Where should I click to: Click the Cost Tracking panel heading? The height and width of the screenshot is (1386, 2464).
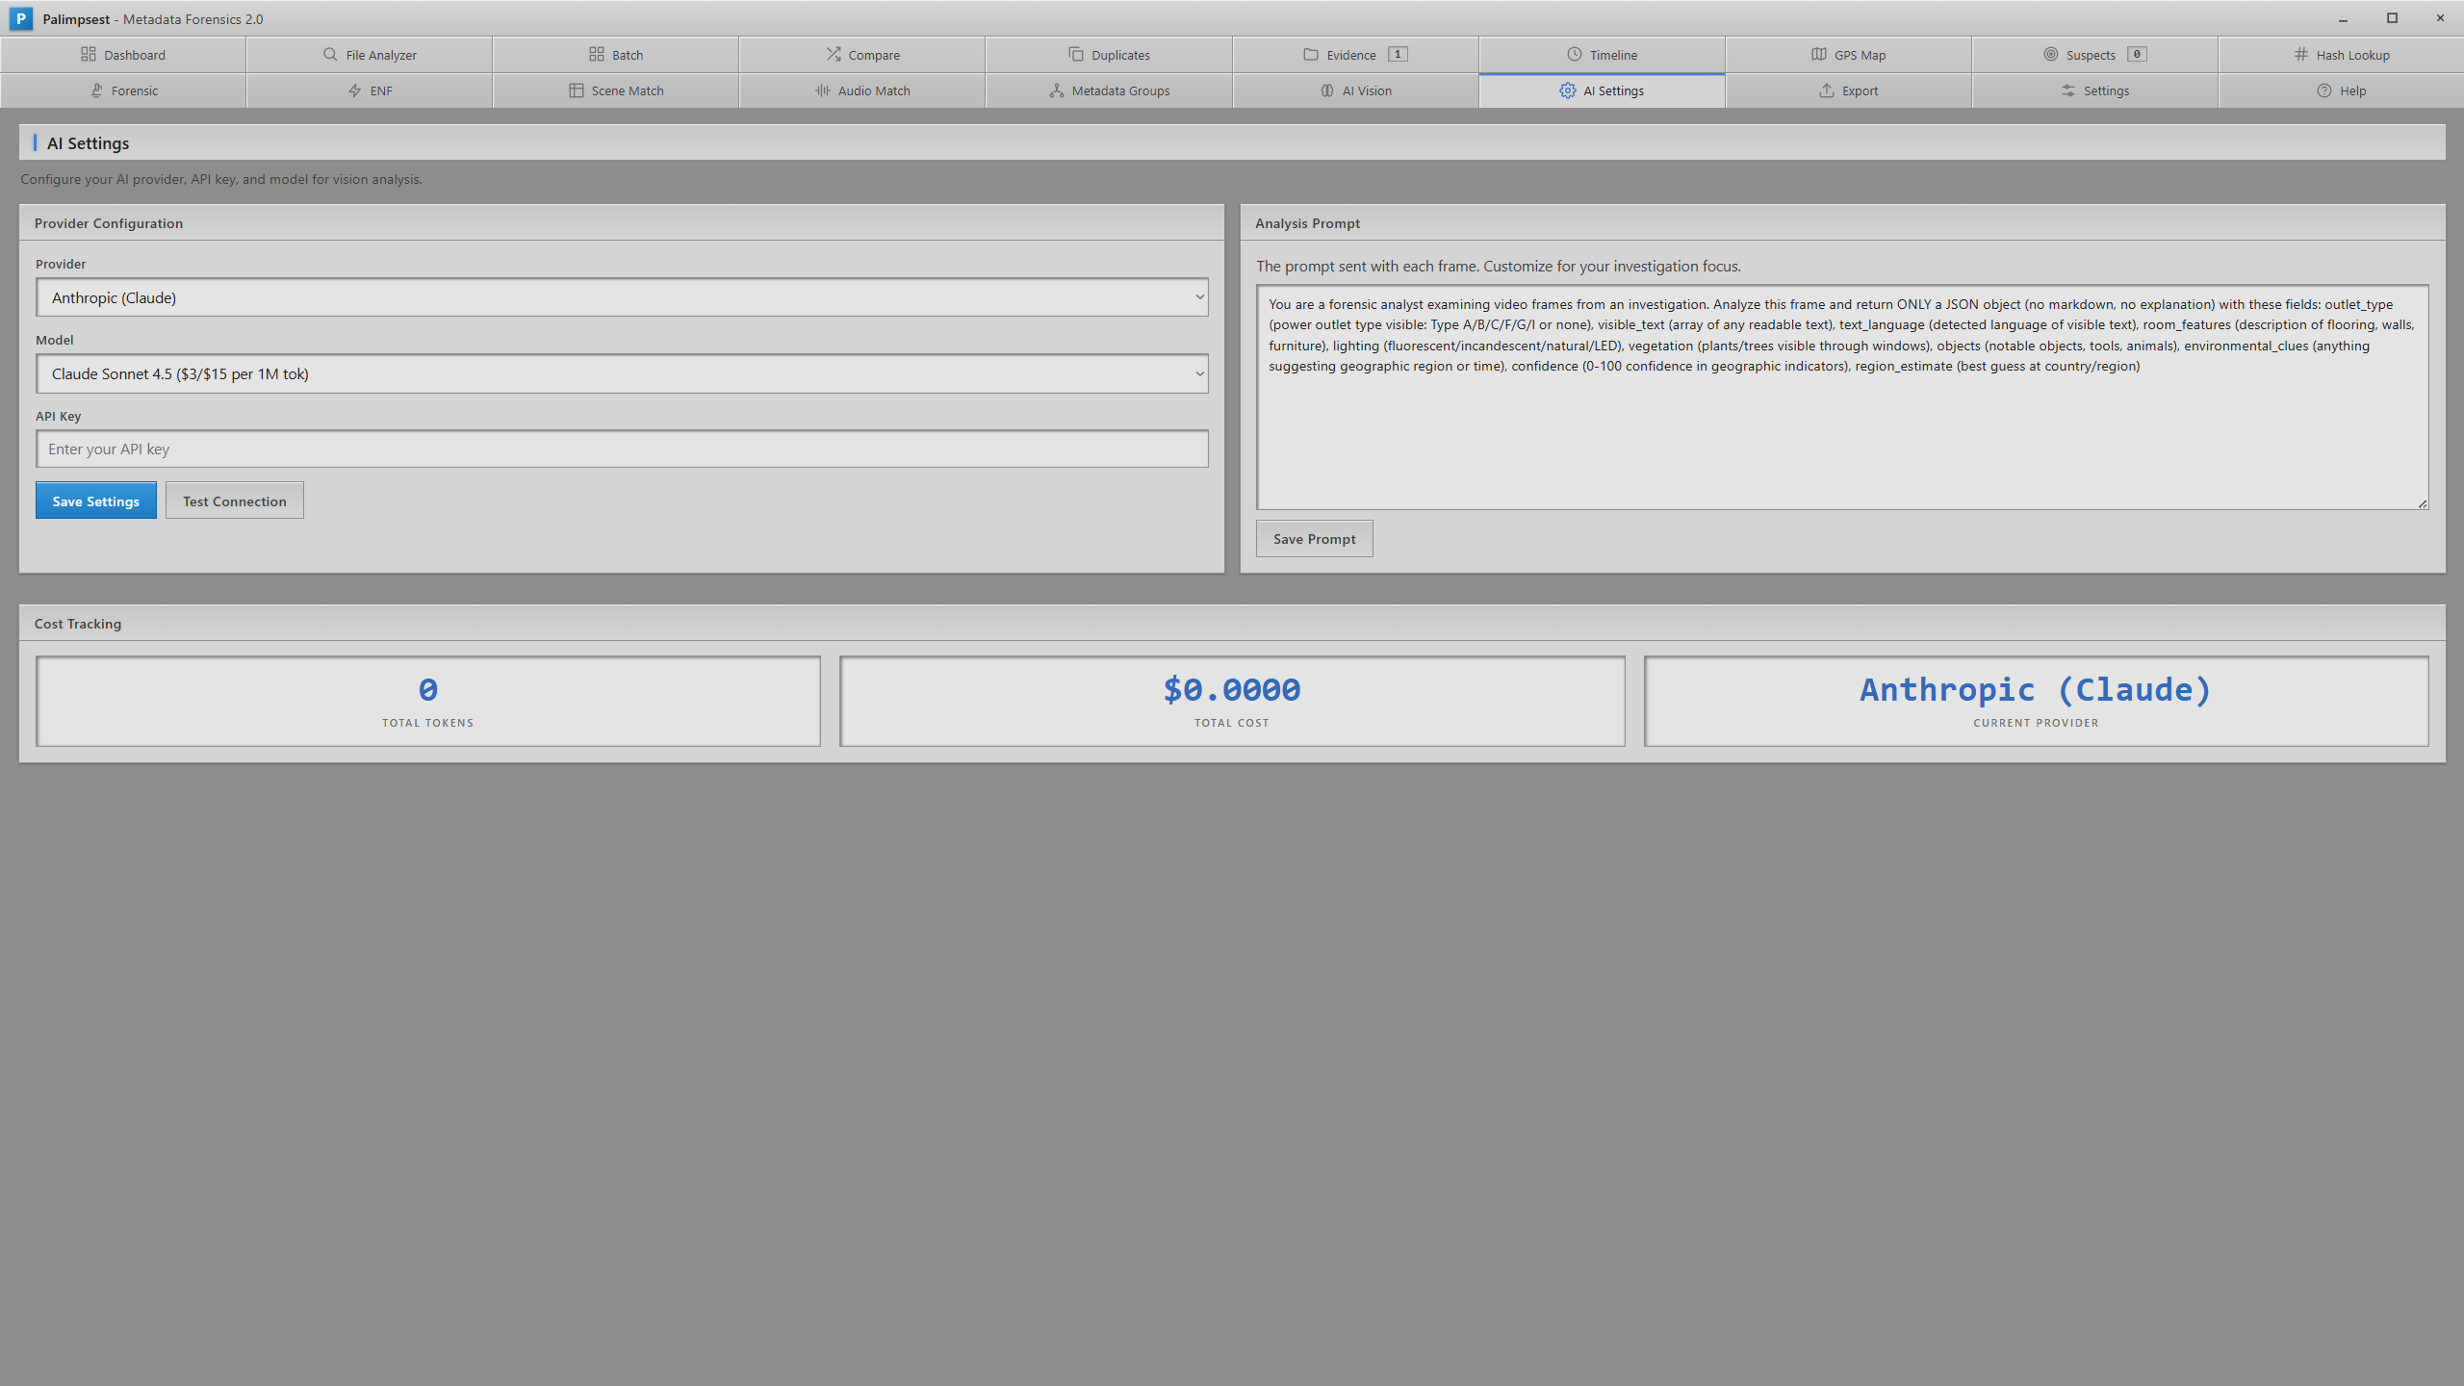point(78,624)
